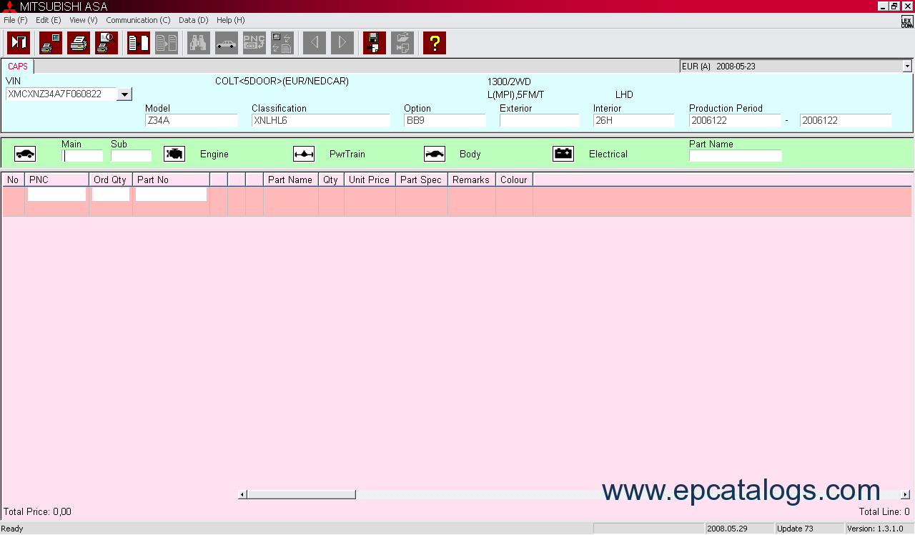
Task: Open the Edit (E) menu
Action: 49,20
